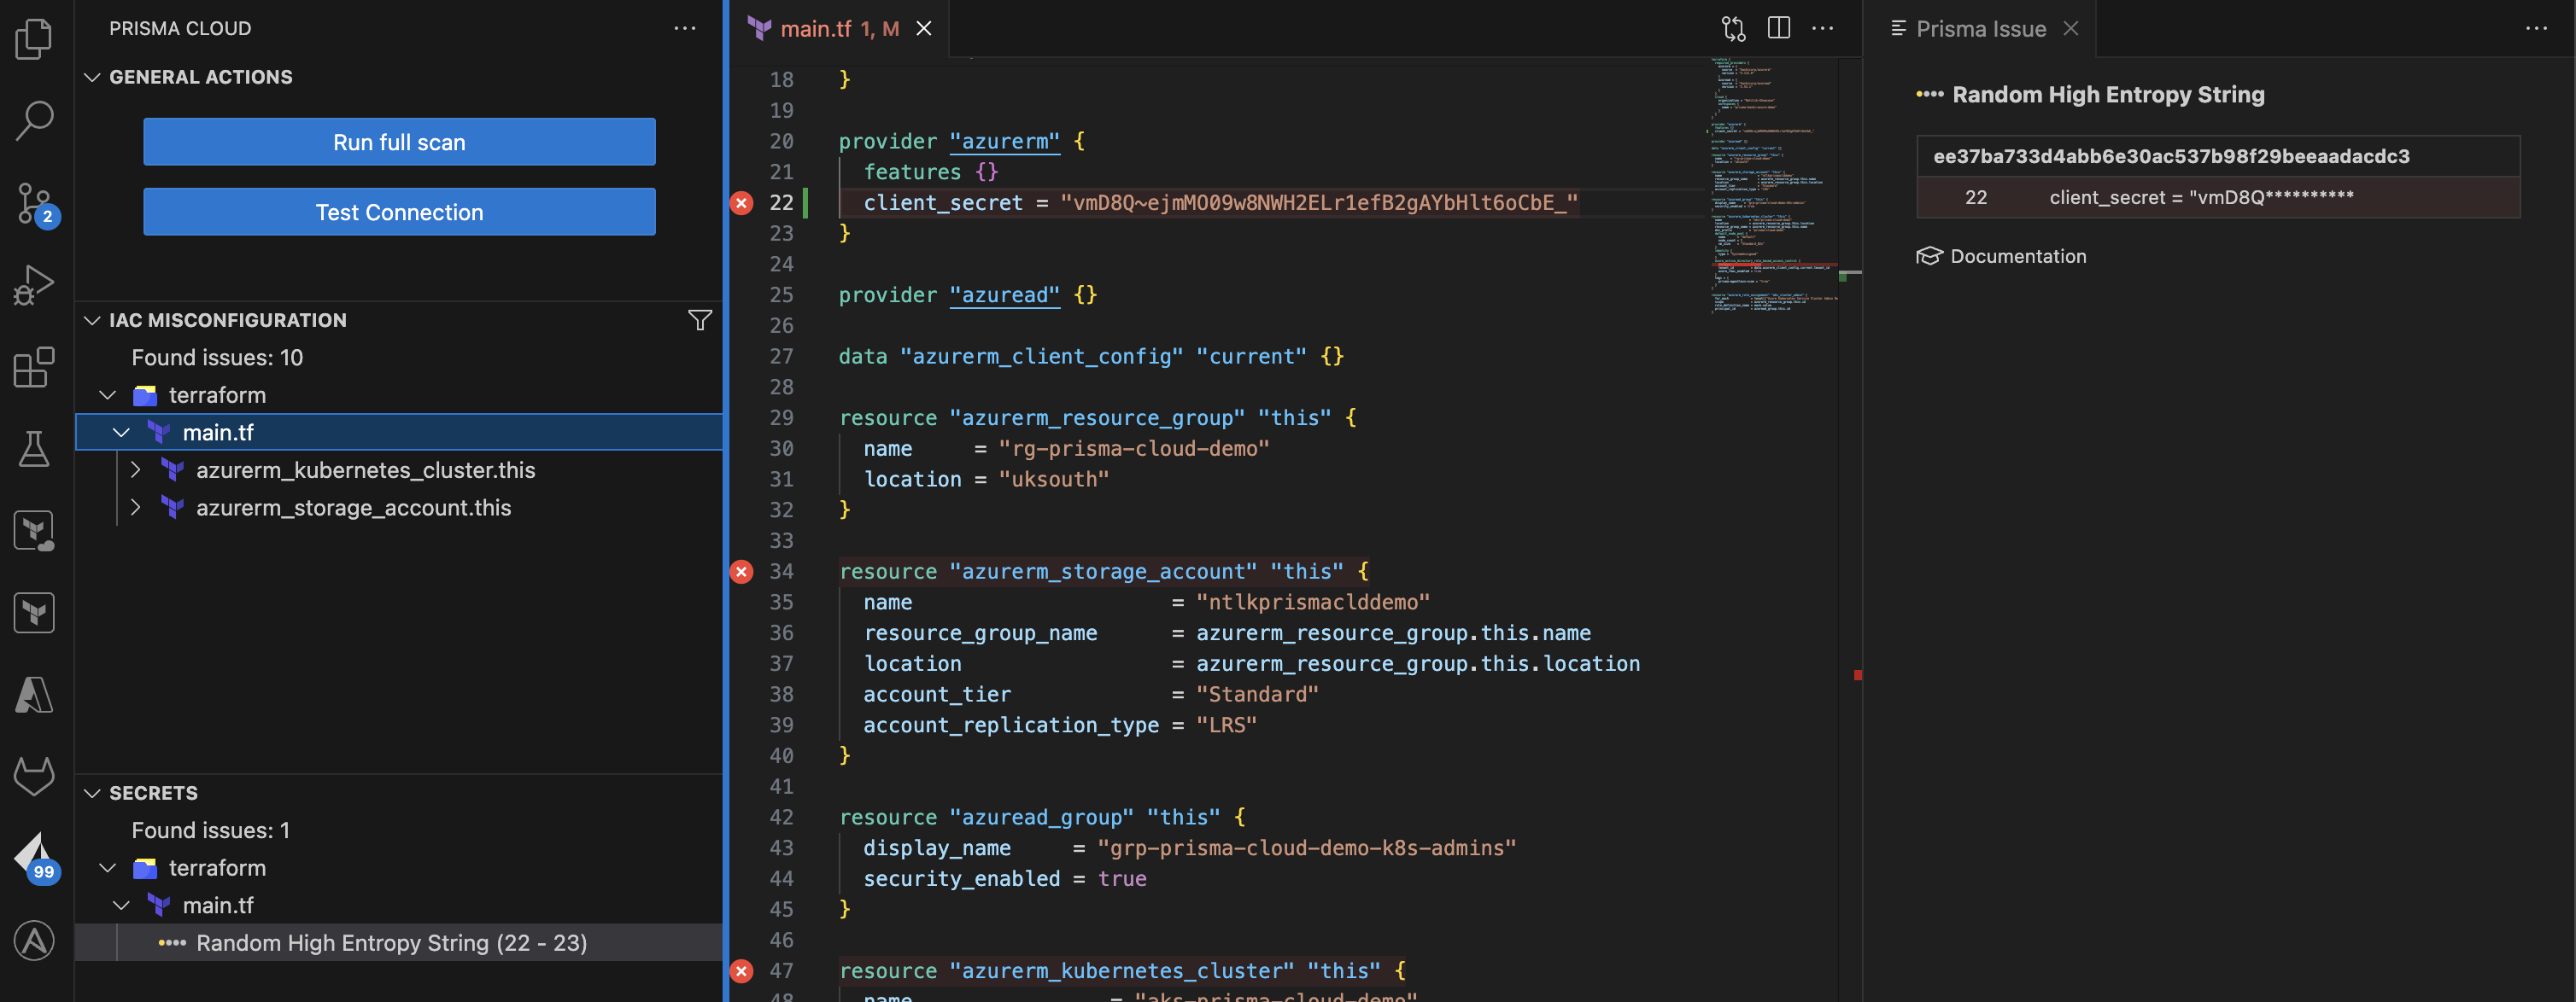Click 'Found issues: 1' text
2576x1002 pixels.
pos(210,830)
